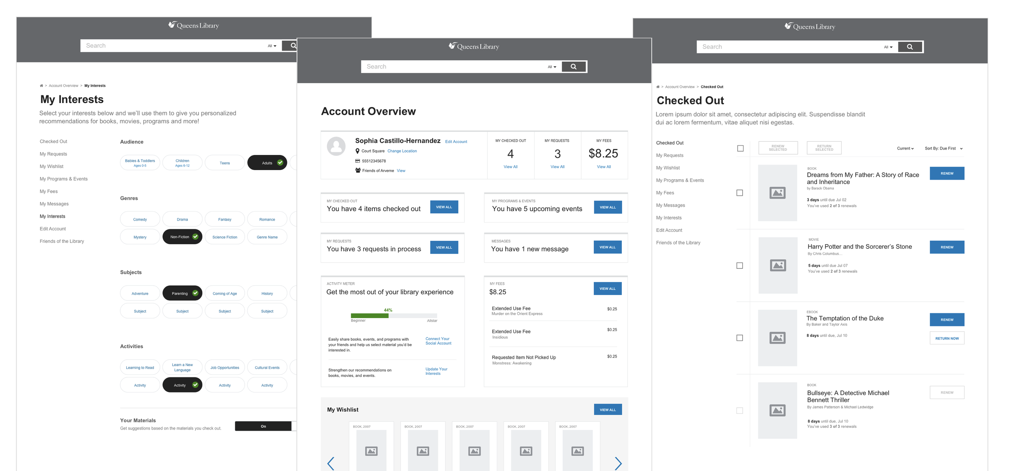
Task: Click the search magnifier in Account Overview header
Action: click(x=573, y=67)
